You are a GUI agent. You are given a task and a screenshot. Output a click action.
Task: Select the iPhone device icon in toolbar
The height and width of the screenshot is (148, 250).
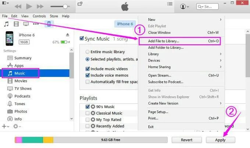point(49,24)
